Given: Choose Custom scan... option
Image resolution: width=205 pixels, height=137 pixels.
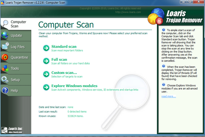Looking at the screenshot, I should tap(64, 73).
